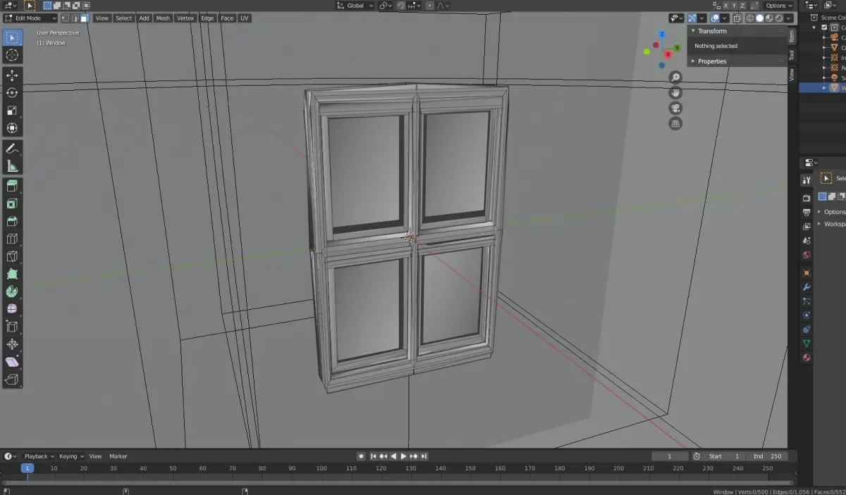Viewport: 846px width, 495px height.
Task: Enable edge select mode
Action: [x=75, y=18]
